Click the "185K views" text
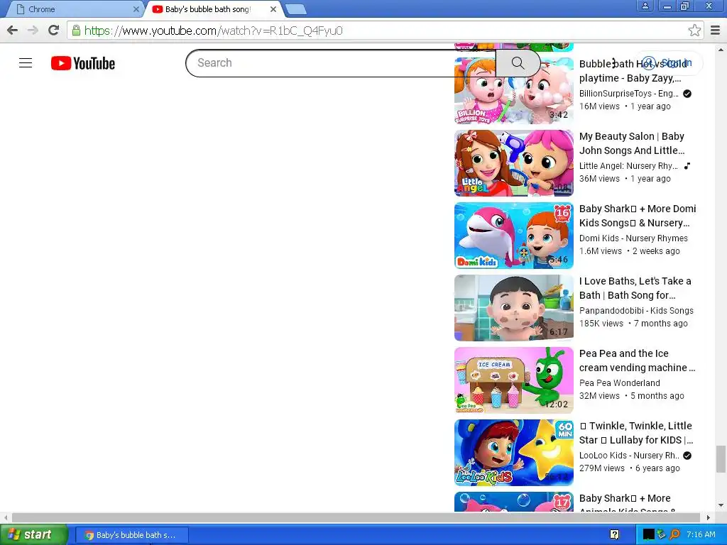 tap(601, 324)
